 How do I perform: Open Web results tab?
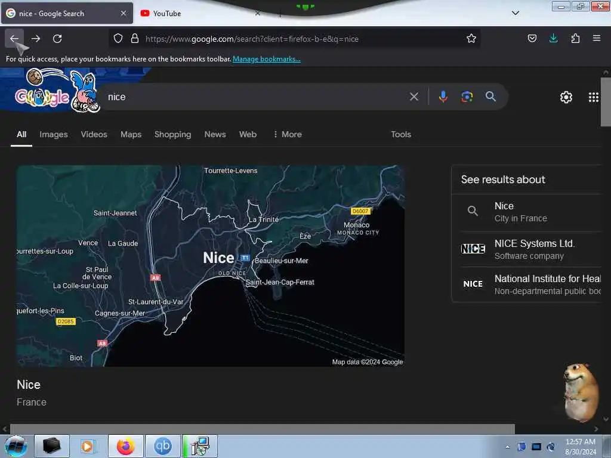point(248,134)
